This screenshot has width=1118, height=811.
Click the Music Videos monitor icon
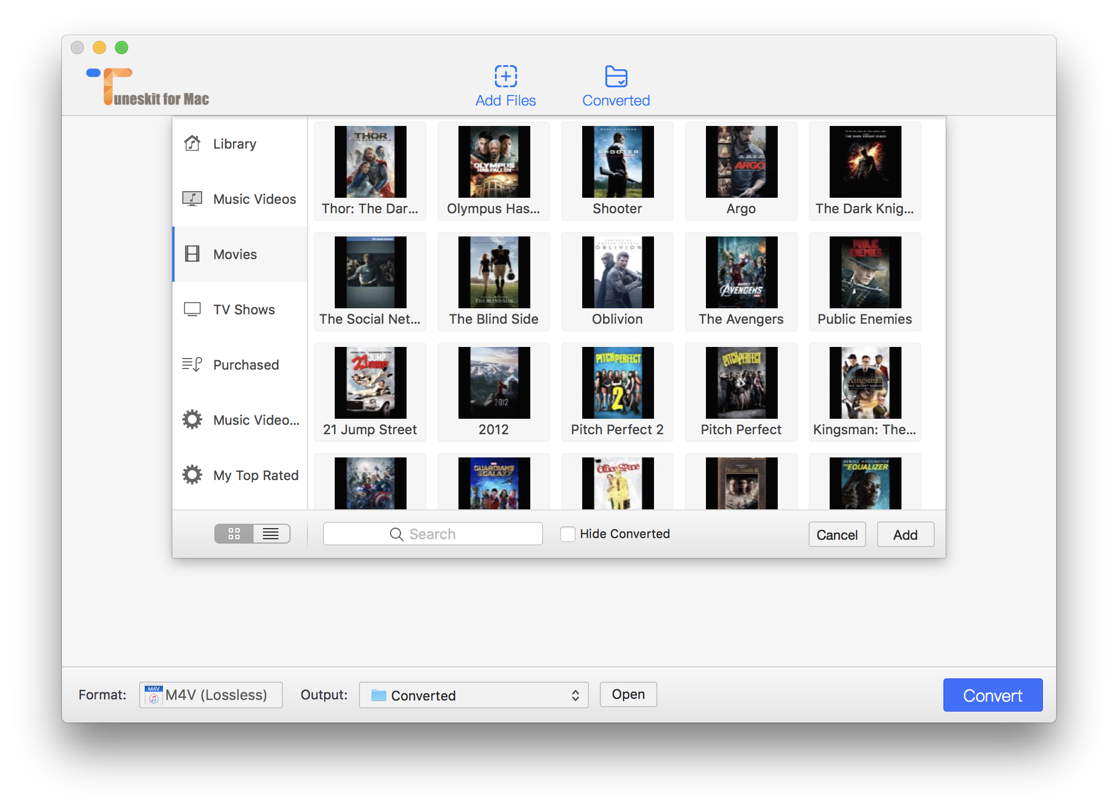[x=192, y=199]
